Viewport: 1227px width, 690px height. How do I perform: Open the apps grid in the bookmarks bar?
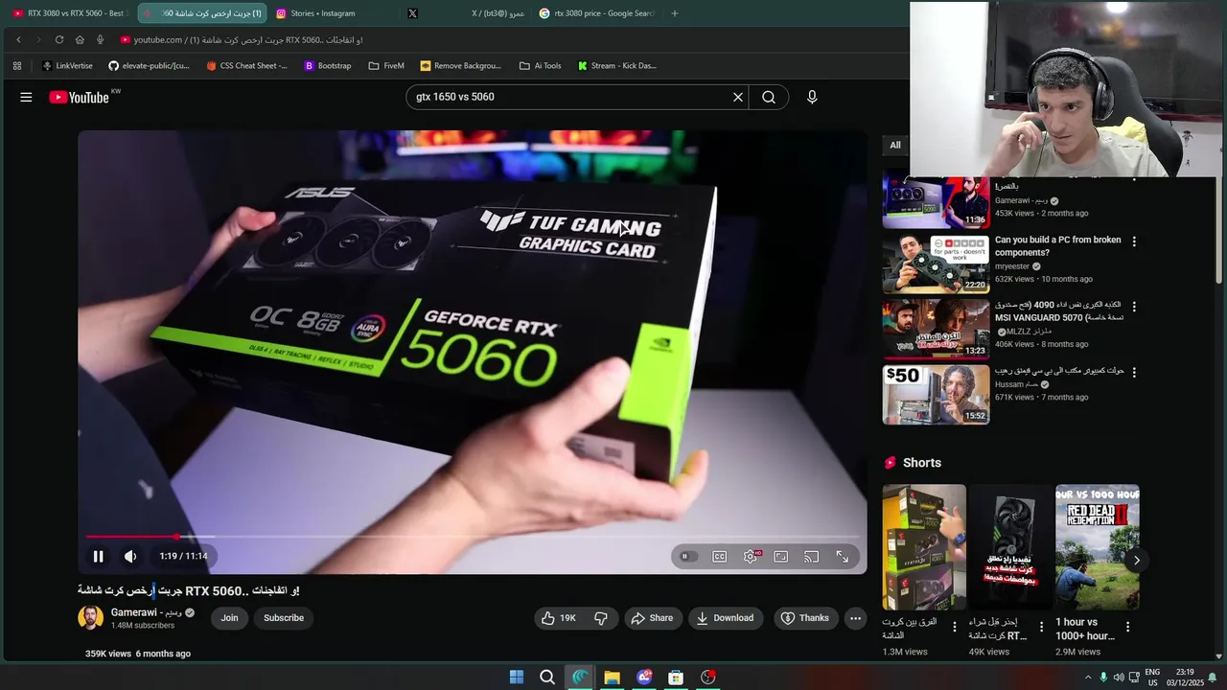(17, 66)
